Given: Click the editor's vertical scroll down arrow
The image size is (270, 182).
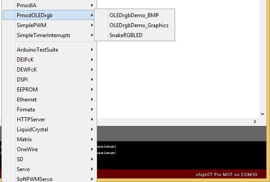Looking at the screenshot, I should 262,114.
